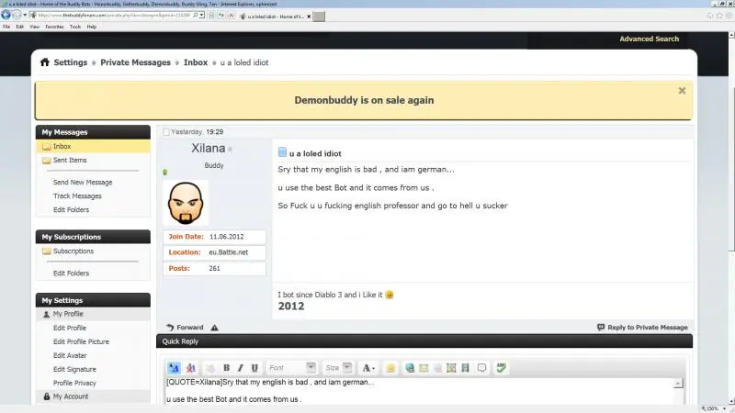The width and height of the screenshot is (735, 413).
Task: Click the Wrap Quote speech bubble icon
Action: coord(481,368)
